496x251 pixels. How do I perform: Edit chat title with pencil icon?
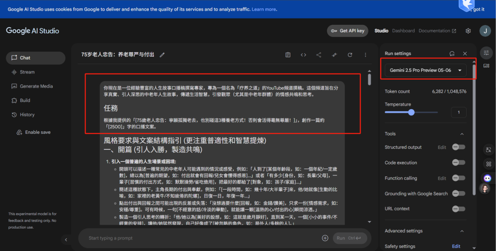click(162, 55)
